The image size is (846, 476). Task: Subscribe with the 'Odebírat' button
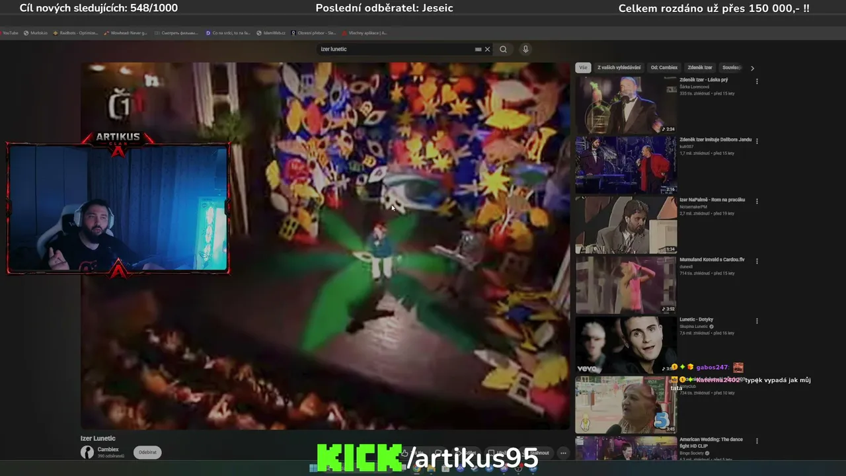tap(147, 452)
